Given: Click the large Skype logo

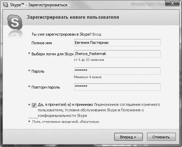Looking at the screenshot, I should (x=15, y=22).
